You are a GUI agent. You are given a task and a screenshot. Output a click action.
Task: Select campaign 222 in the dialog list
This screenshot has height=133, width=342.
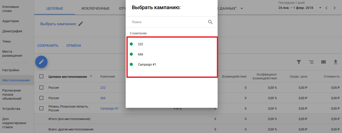tap(172, 44)
